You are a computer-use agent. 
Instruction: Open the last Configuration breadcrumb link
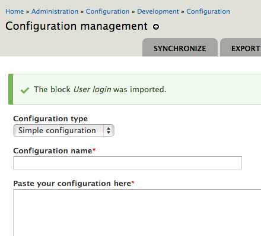pyautogui.click(x=208, y=11)
